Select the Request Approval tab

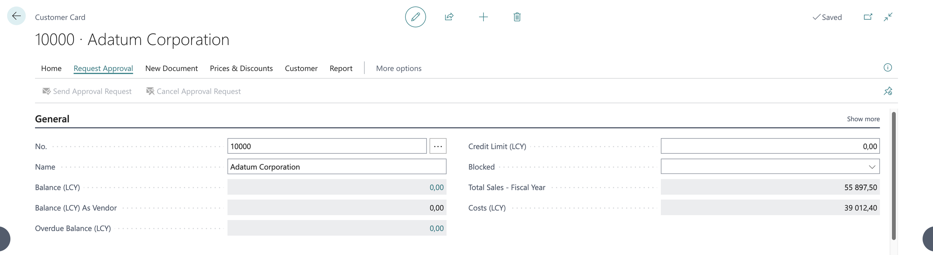click(103, 68)
